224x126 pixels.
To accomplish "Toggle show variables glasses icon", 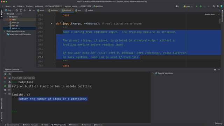I will [9, 86].
